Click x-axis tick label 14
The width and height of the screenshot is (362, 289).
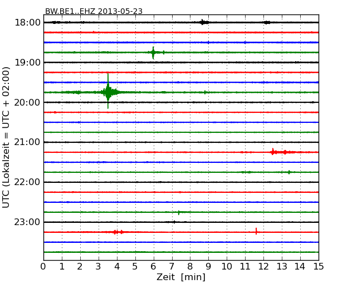[x=300, y=267]
